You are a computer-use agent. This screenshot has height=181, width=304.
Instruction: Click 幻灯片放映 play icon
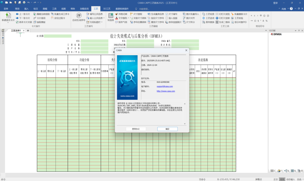(x=217, y=18)
